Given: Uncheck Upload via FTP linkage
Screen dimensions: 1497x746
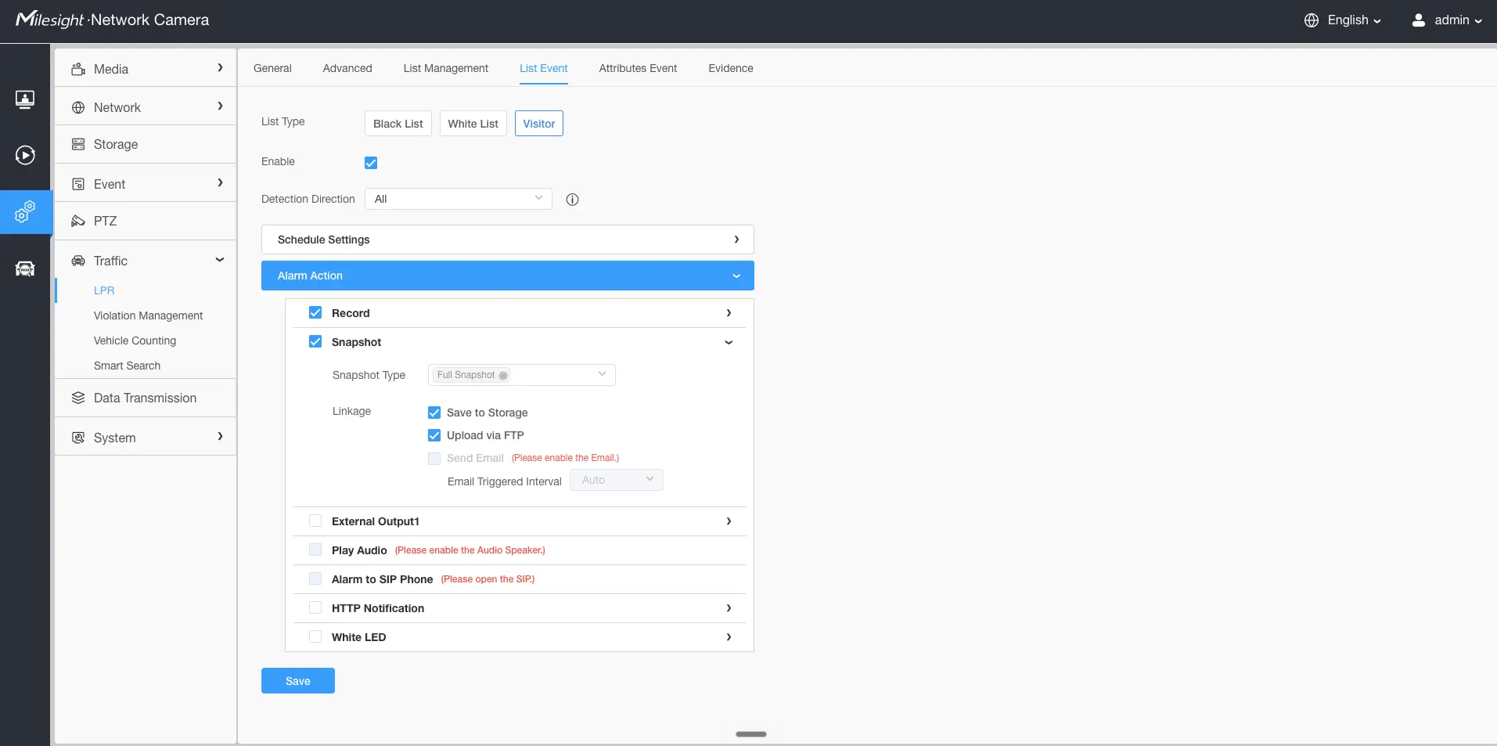Looking at the screenshot, I should coord(434,435).
